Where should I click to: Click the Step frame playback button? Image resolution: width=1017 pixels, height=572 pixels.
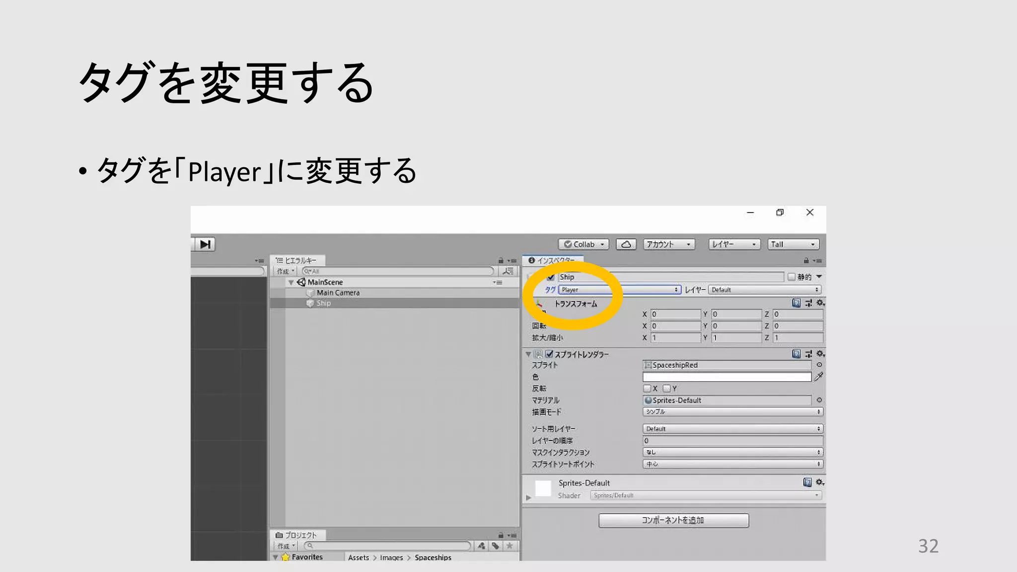tap(205, 244)
